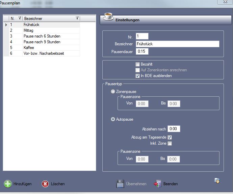This screenshot has height=194, width=233.
Task: Click the Pausendauer time field
Action: point(142,52)
